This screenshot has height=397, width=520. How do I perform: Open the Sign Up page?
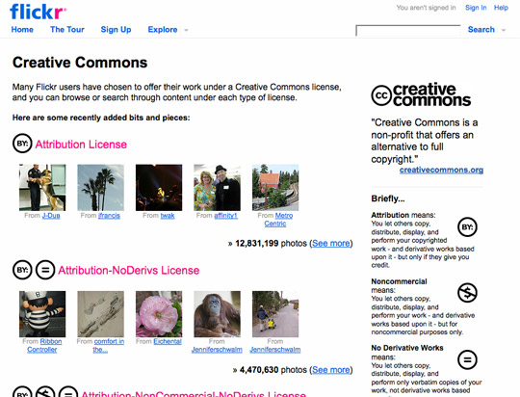coord(117,30)
